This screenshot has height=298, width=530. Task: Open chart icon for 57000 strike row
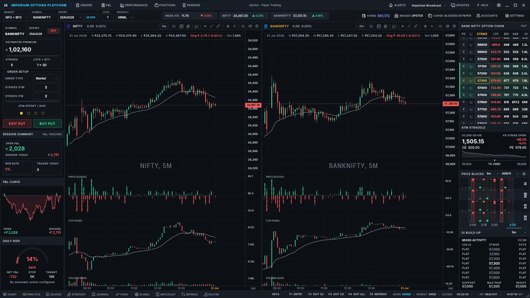[471, 59]
